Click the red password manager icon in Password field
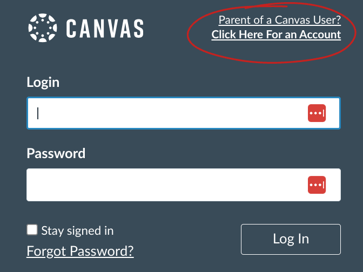Image resolution: width=363 pixels, height=272 pixels. [x=317, y=185]
